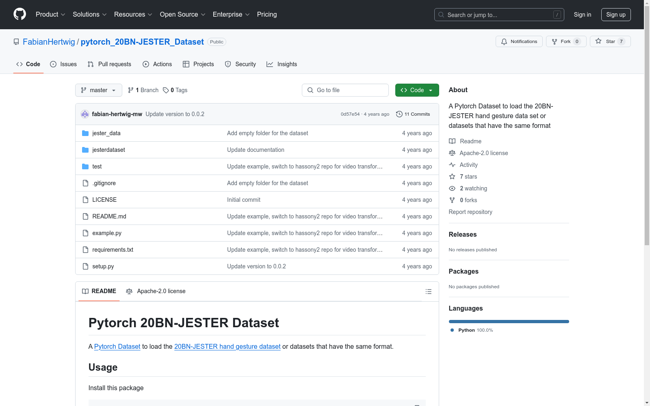Switch to the Insights tab
This screenshot has width=650, height=406.
(282, 64)
